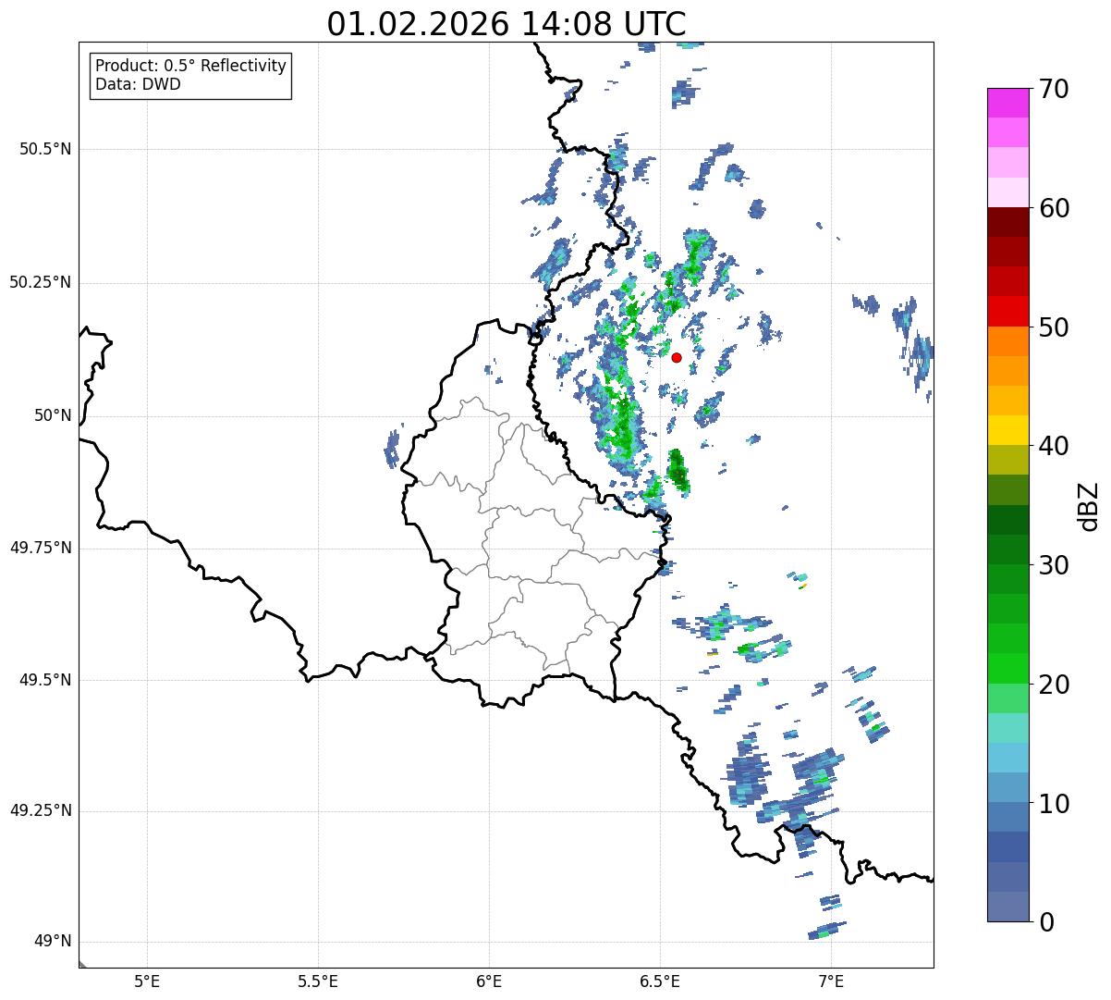Click the colorbar 20 tick label

tap(1053, 685)
